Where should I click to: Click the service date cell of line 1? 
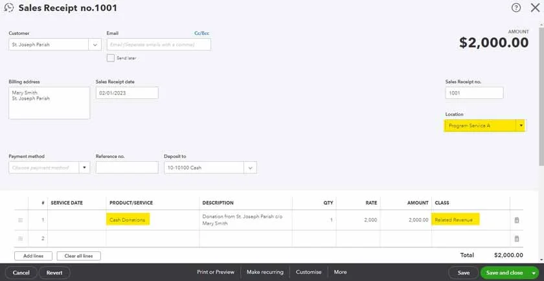click(x=76, y=220)
